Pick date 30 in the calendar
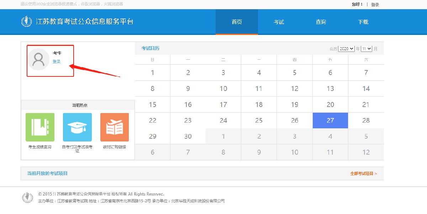Image resolution: width=427 pixels, height=214 pixels. pos(188,137)
